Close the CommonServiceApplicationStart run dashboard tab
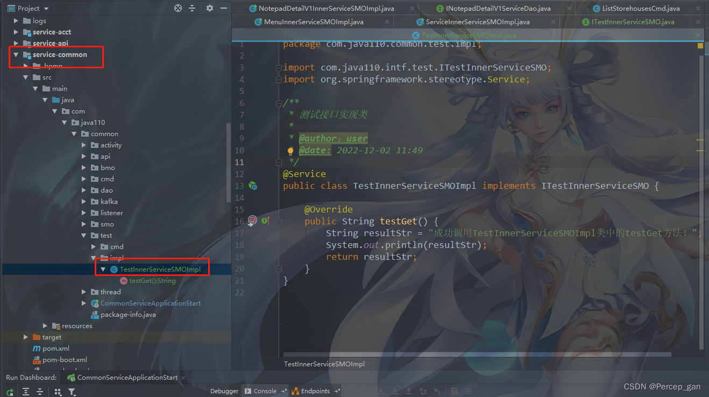 pos(184,378)
